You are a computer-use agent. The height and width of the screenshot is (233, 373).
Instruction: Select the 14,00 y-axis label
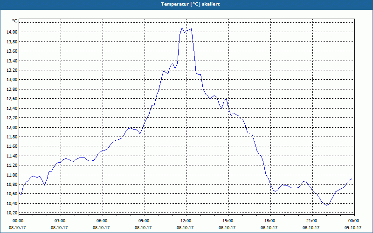click(x=12, y=32)
